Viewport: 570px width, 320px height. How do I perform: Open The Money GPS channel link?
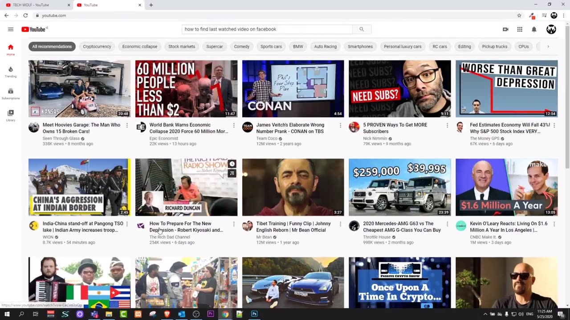(484, 138)
